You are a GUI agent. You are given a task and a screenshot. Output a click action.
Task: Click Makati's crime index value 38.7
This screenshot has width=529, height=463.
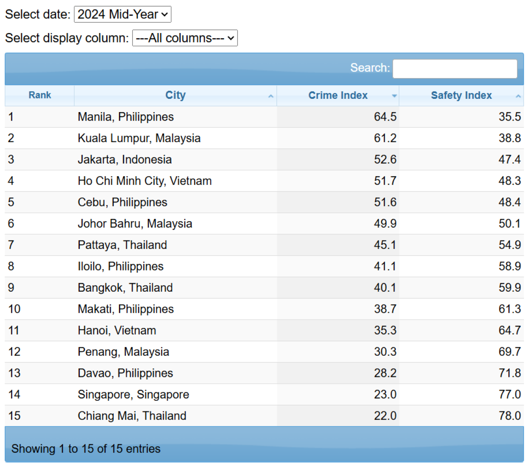point(385,309)
